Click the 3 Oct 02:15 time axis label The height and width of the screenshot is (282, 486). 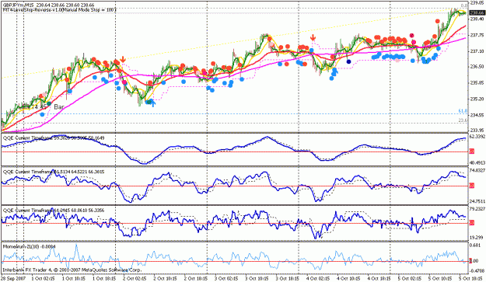pos(226,279)
